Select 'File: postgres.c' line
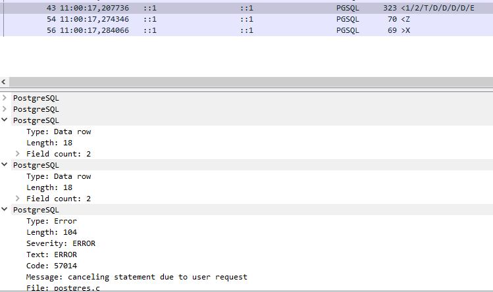This screenshot has height=292, width=493. (x=63, y=287)
